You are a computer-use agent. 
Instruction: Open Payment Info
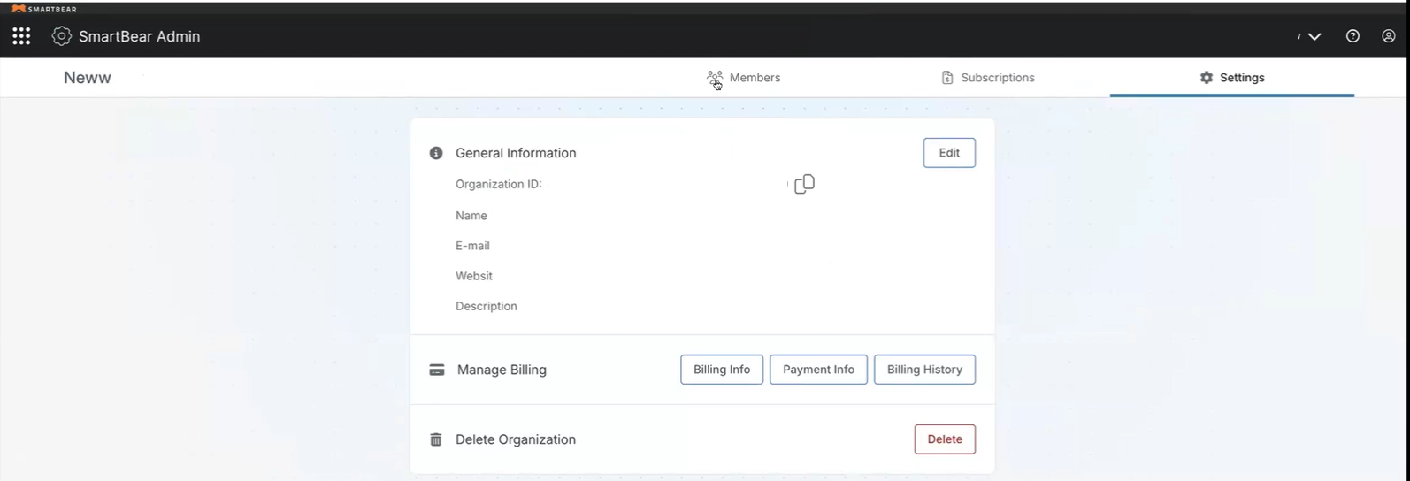[818, 370]
